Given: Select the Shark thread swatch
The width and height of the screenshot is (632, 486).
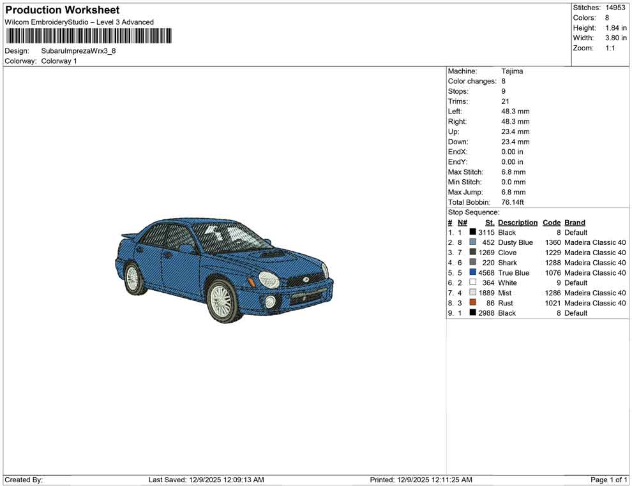Looking at the screenshot, I should pos(472,263).
